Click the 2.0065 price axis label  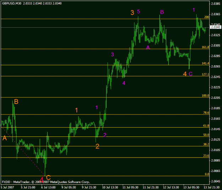(216, 171)
